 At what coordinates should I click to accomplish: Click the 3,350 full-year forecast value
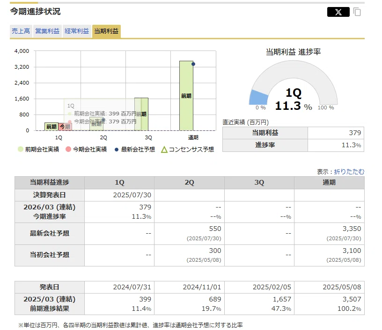click(352, 229)
